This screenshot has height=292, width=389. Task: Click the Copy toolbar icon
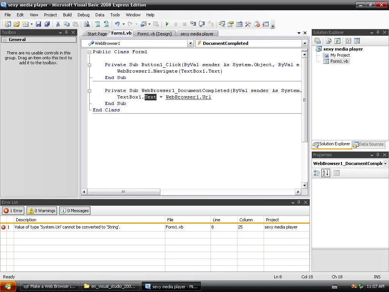pos(66,24)
